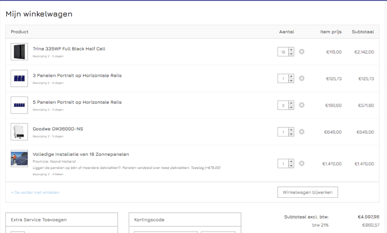
Task: Click the Goodwe GW3600D-NS quantity field
Action: coord(283,132)
